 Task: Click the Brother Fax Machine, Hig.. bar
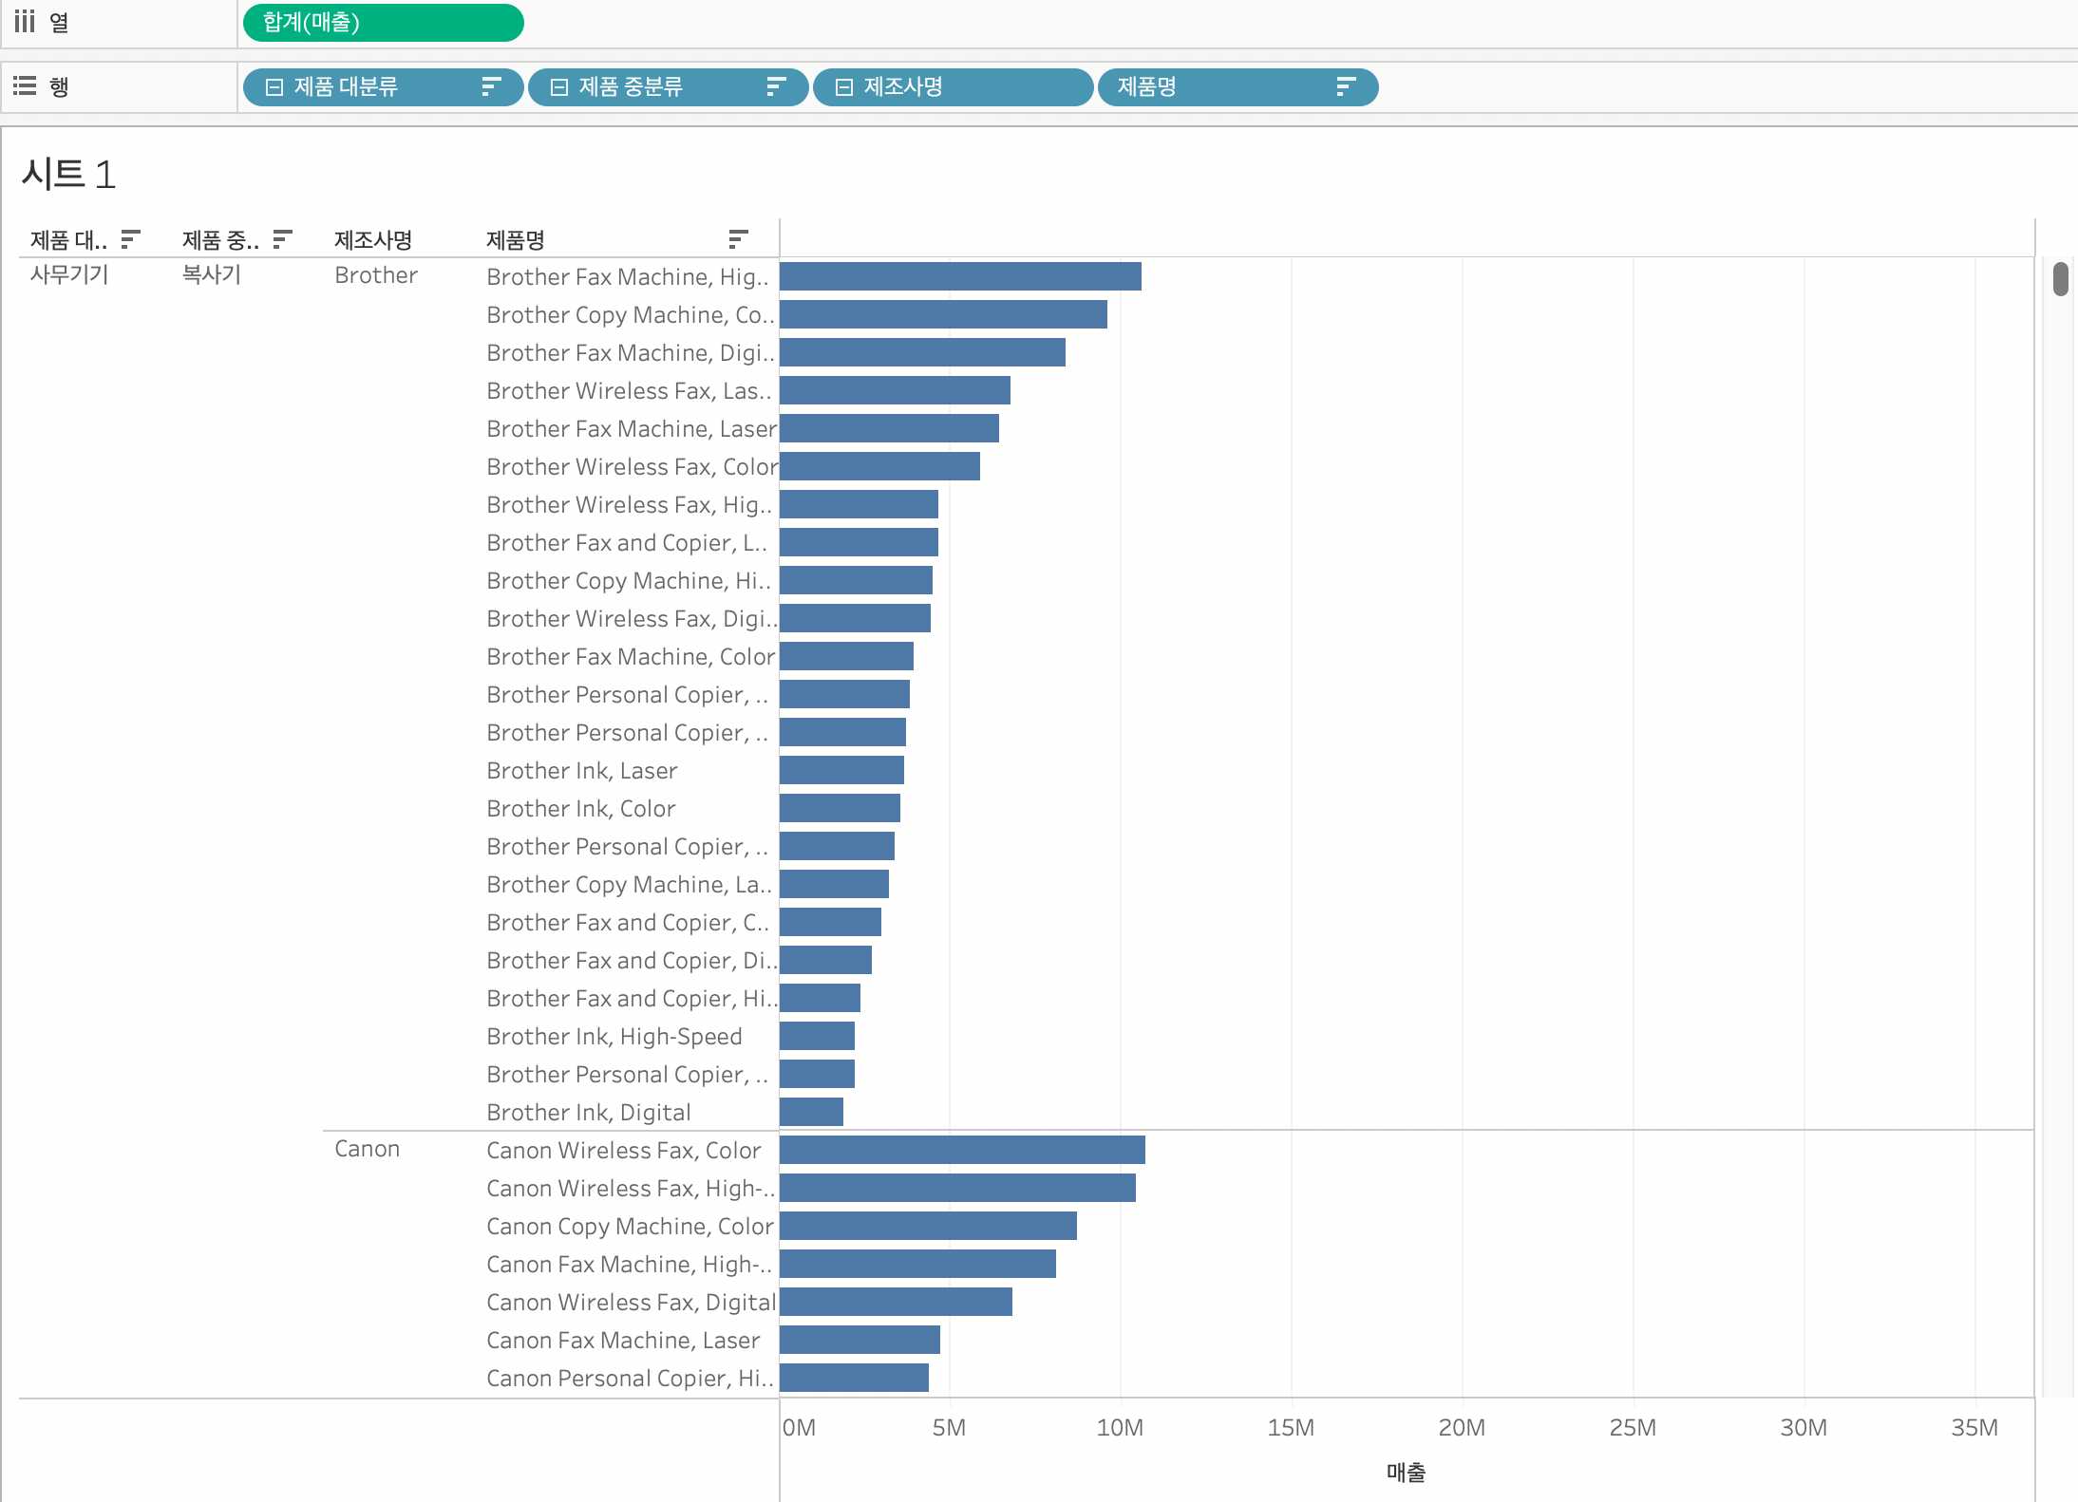(x=960, y=276)
